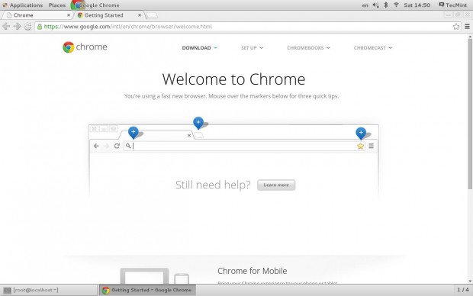Open a new tab with new-tab button
Screen dimensions: 473x296
point(152,15)
